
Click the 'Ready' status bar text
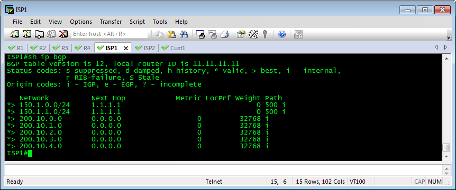14,182
